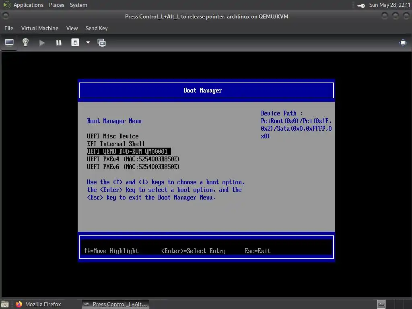Click the clock showing Sun May 28
This screenshot has height=309, width=412.
pyautogui.click(x=389, y=5)
